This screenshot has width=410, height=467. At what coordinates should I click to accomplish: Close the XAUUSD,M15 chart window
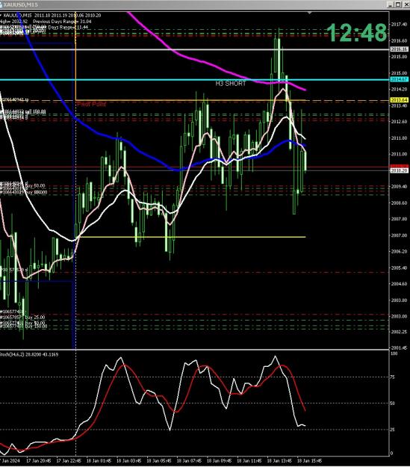[406, 4]
